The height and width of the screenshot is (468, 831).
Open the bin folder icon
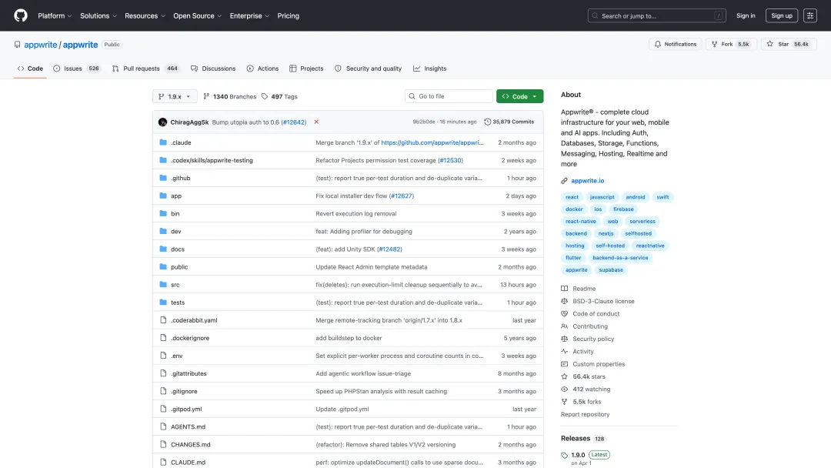click(x=163, y=213)
